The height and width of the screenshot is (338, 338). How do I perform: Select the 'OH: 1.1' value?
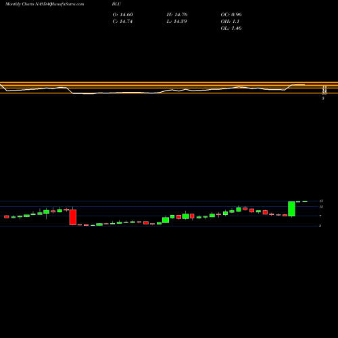point(230,22)
